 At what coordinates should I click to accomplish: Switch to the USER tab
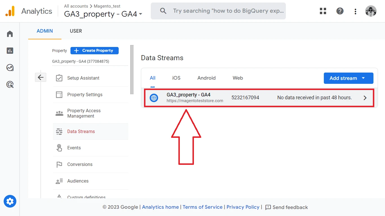(x=76, y=31)
